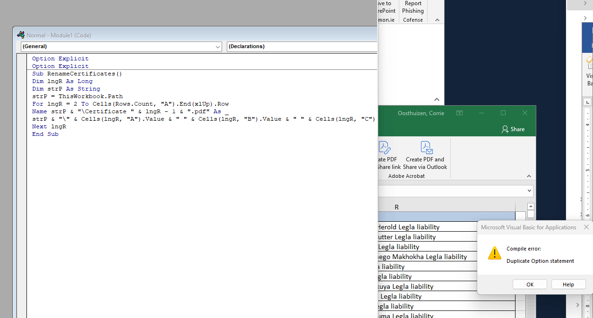The width and height of the screenshot is (593, 318).
Task: Click the "Cofense" ribbon group label
Action: [x=413, y=20]
